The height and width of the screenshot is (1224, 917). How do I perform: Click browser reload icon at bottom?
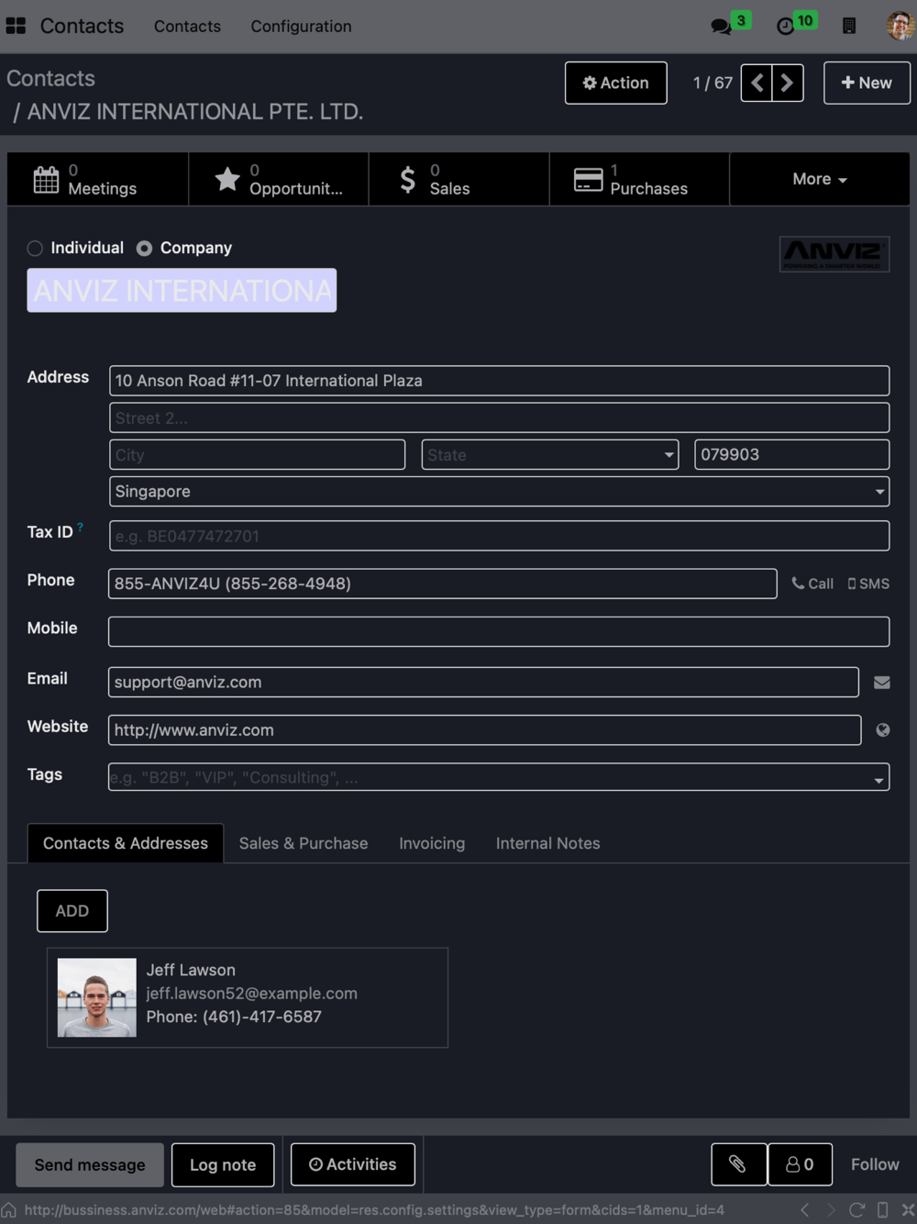pyautogui.click(x=856, y=1210)
